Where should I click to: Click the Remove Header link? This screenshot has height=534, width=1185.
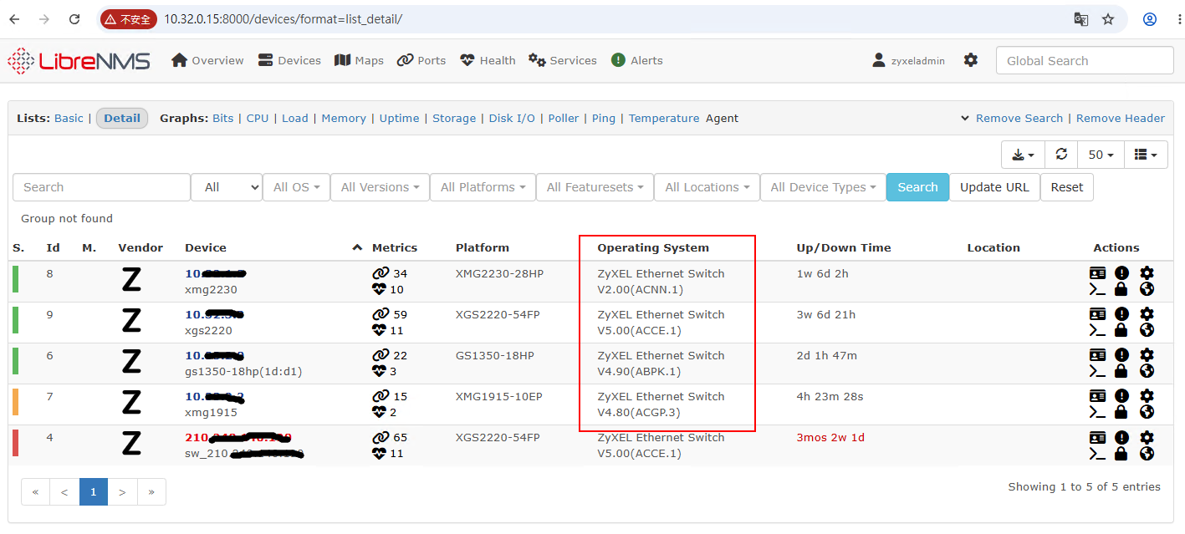click(x=1121, y=118)
